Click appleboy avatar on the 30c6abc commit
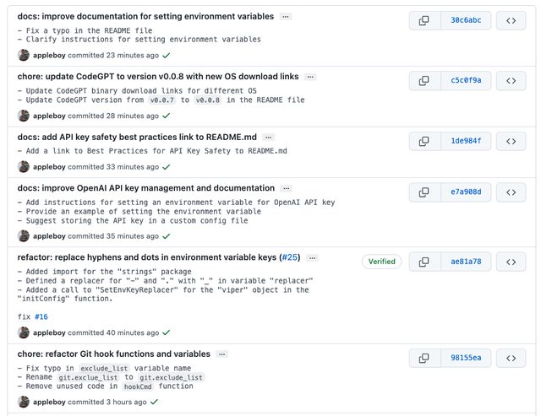The width and height of the screenshot is (541, 416). 24,56
